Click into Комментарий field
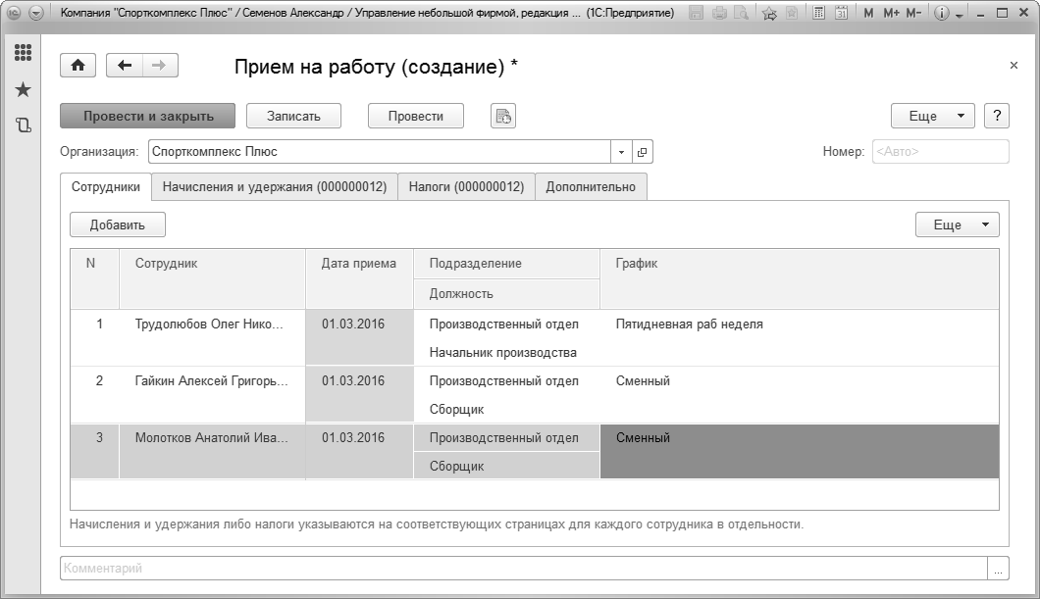The height and width of the screenshot is (599, 1040). [523, 568]
